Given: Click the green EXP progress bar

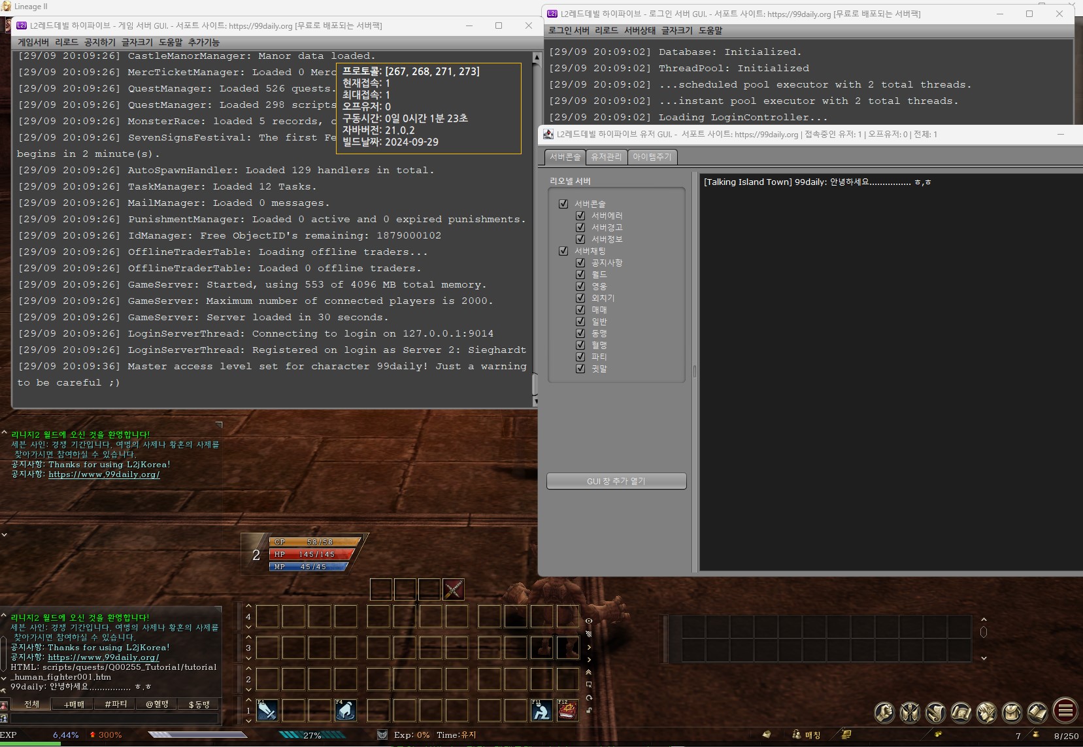Looking at the screenshot, I should click(30, 743).
